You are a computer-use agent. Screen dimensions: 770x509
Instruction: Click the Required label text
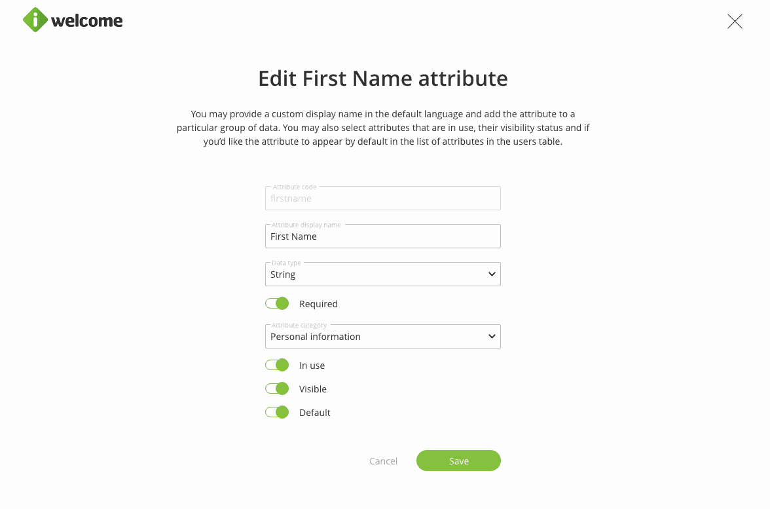(x=318, y=304)
